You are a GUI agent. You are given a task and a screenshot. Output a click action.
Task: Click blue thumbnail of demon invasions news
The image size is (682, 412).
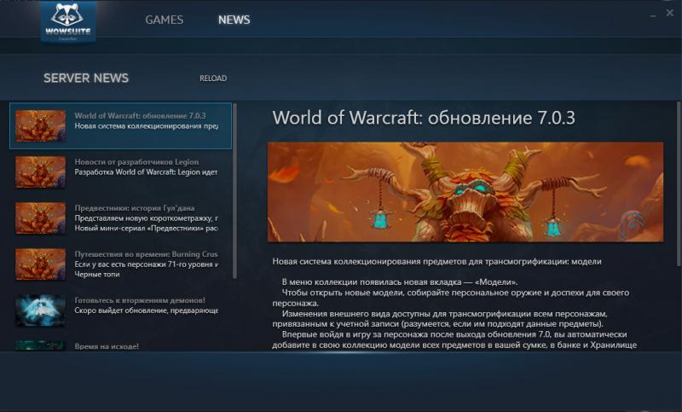[40, 310]
